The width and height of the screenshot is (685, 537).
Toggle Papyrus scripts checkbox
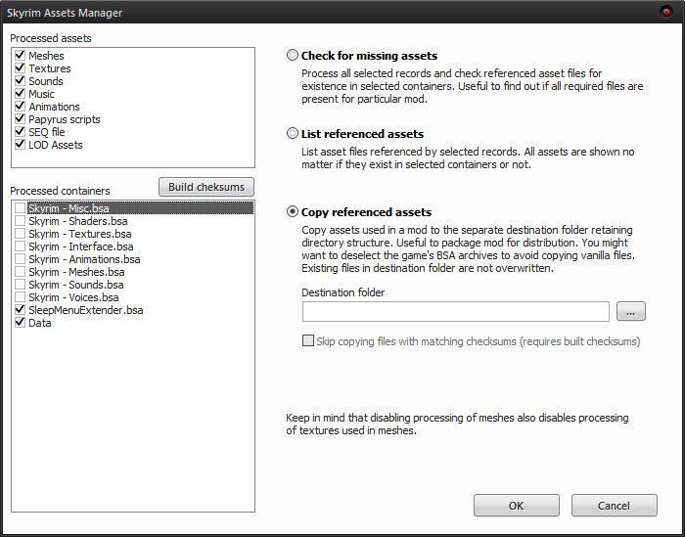tap(21, 120)
